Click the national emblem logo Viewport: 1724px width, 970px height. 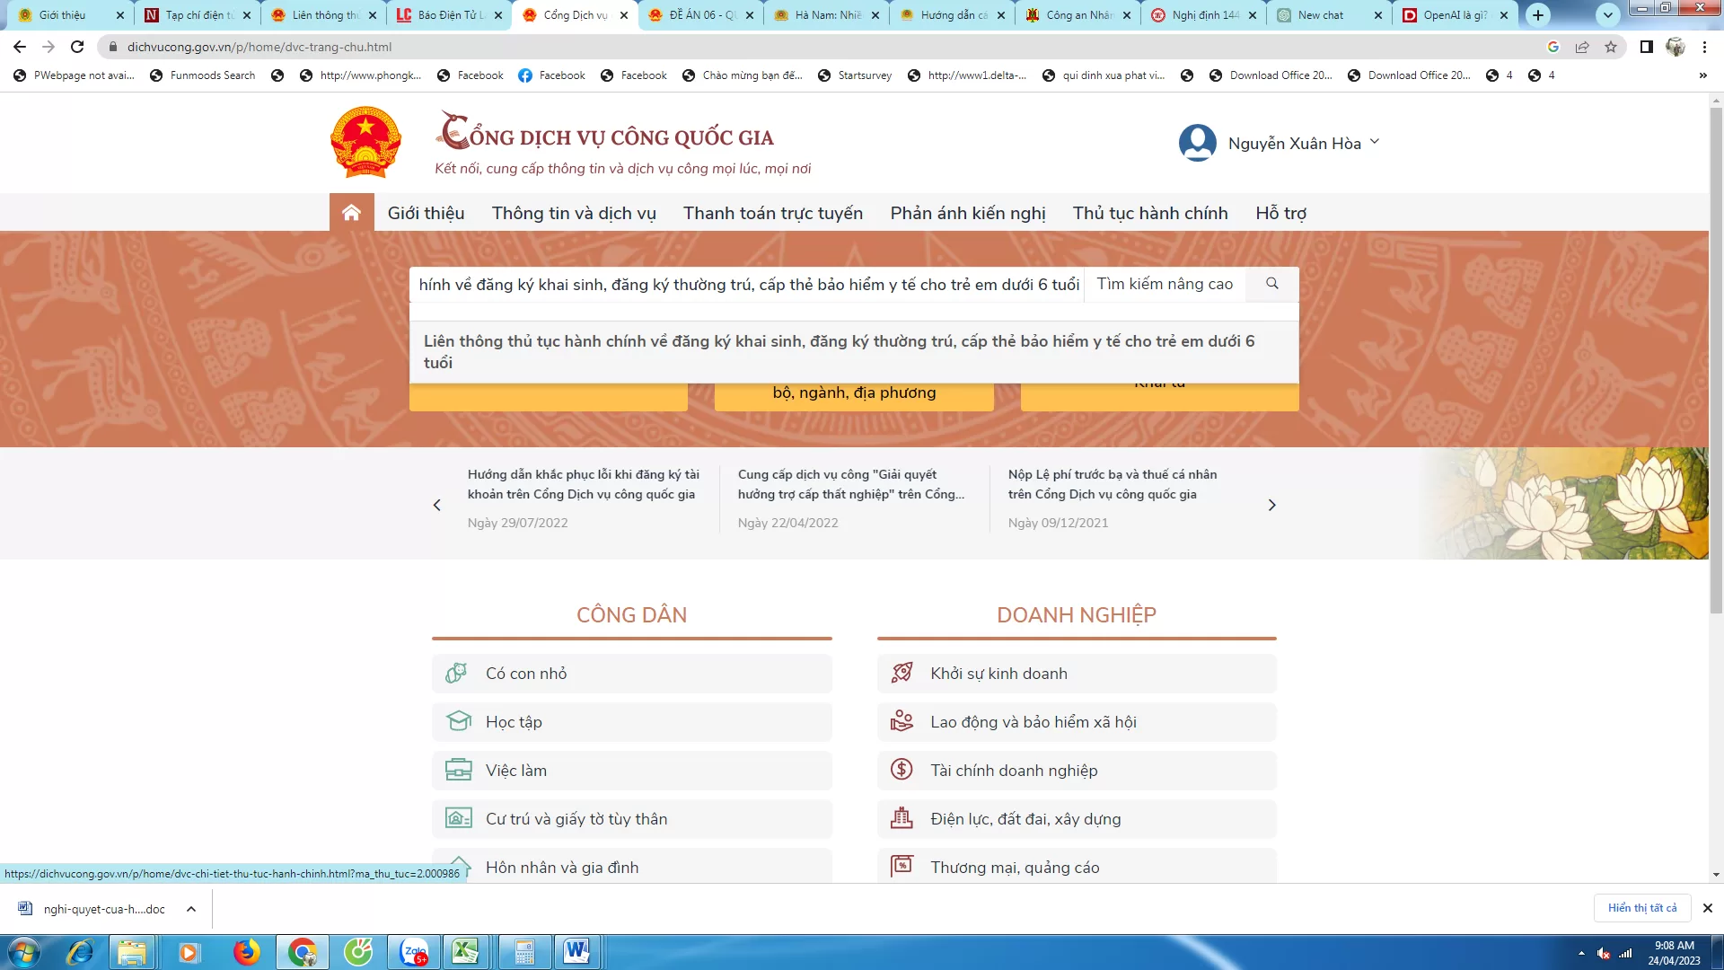tap(365, 142)
